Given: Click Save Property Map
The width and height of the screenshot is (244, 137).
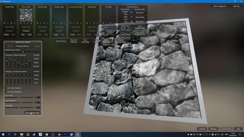Looking at the screenshot, I should point(140,27).
